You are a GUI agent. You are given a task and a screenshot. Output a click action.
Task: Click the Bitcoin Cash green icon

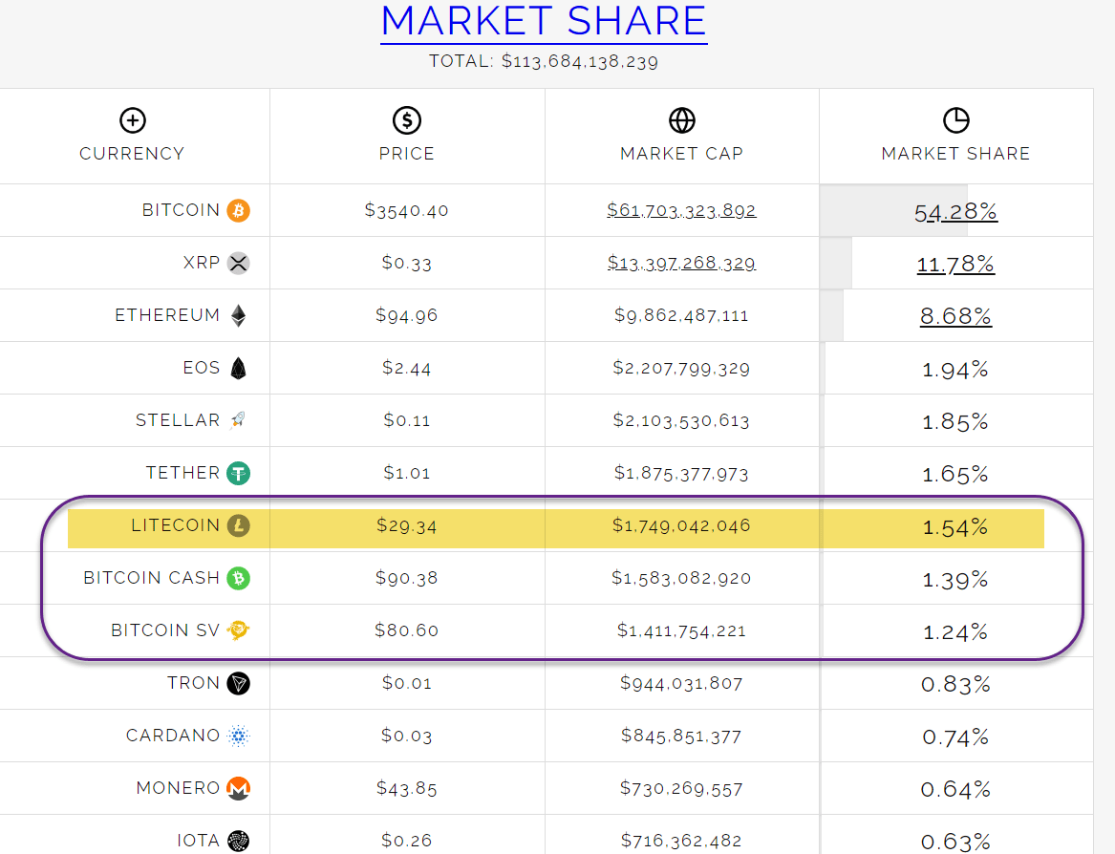click(238, 578)
